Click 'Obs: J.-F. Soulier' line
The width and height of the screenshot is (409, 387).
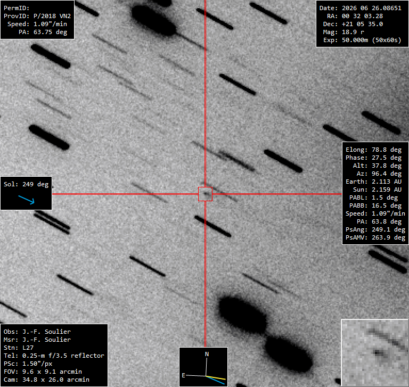point(37,332)
